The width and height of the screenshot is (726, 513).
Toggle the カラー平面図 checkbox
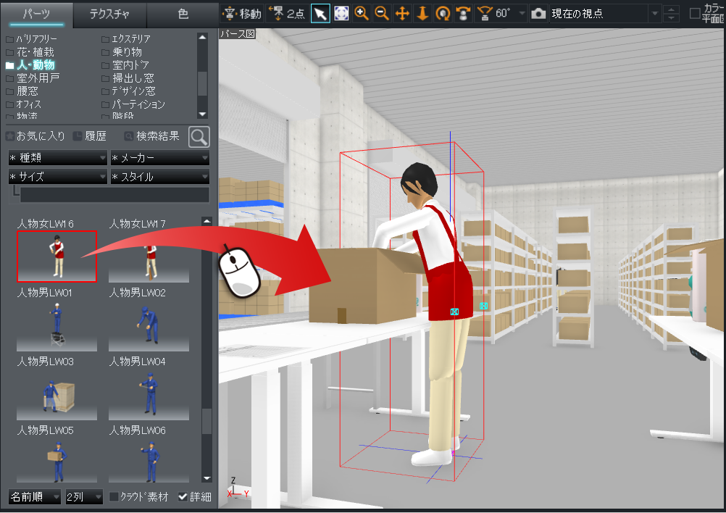tap(695, 13)
